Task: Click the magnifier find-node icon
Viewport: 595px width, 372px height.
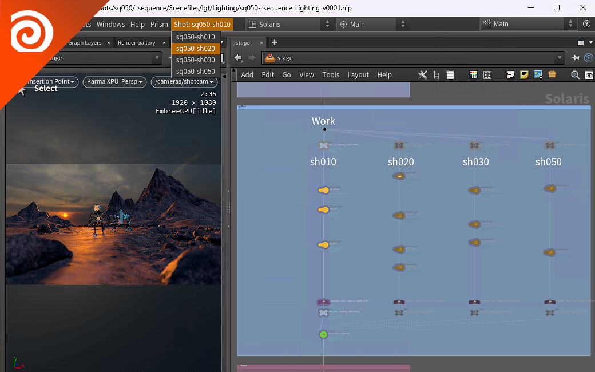Action: (575, 75)
